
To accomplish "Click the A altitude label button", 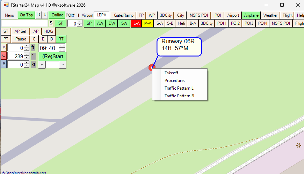I will (x=4, y=47).
